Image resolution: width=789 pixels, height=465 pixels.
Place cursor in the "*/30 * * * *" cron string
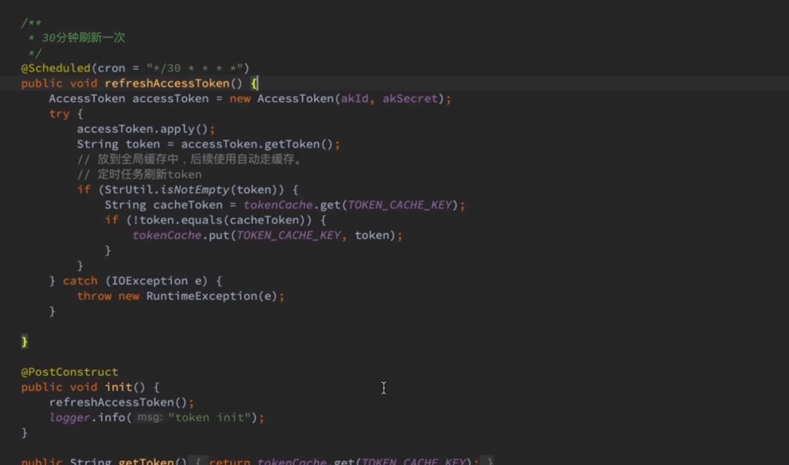195,68
